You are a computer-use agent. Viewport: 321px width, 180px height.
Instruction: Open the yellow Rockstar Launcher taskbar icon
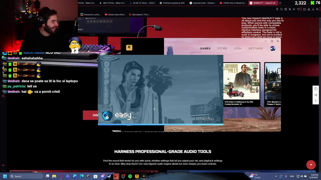pyautogui.click(x=137, y=176)
